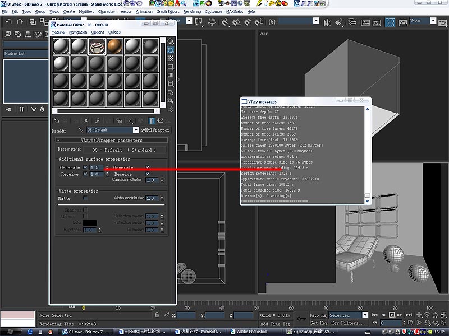Click the Set Keys key icon
This screenshot has height=336, width=449.
point(301,319)
